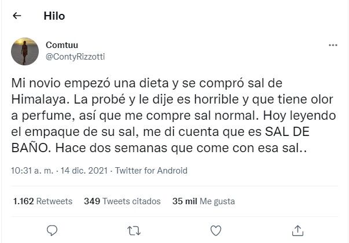Share the tweet via the share icon
The width and height of the screenshot is (349, 243).
tap(297, 230)
